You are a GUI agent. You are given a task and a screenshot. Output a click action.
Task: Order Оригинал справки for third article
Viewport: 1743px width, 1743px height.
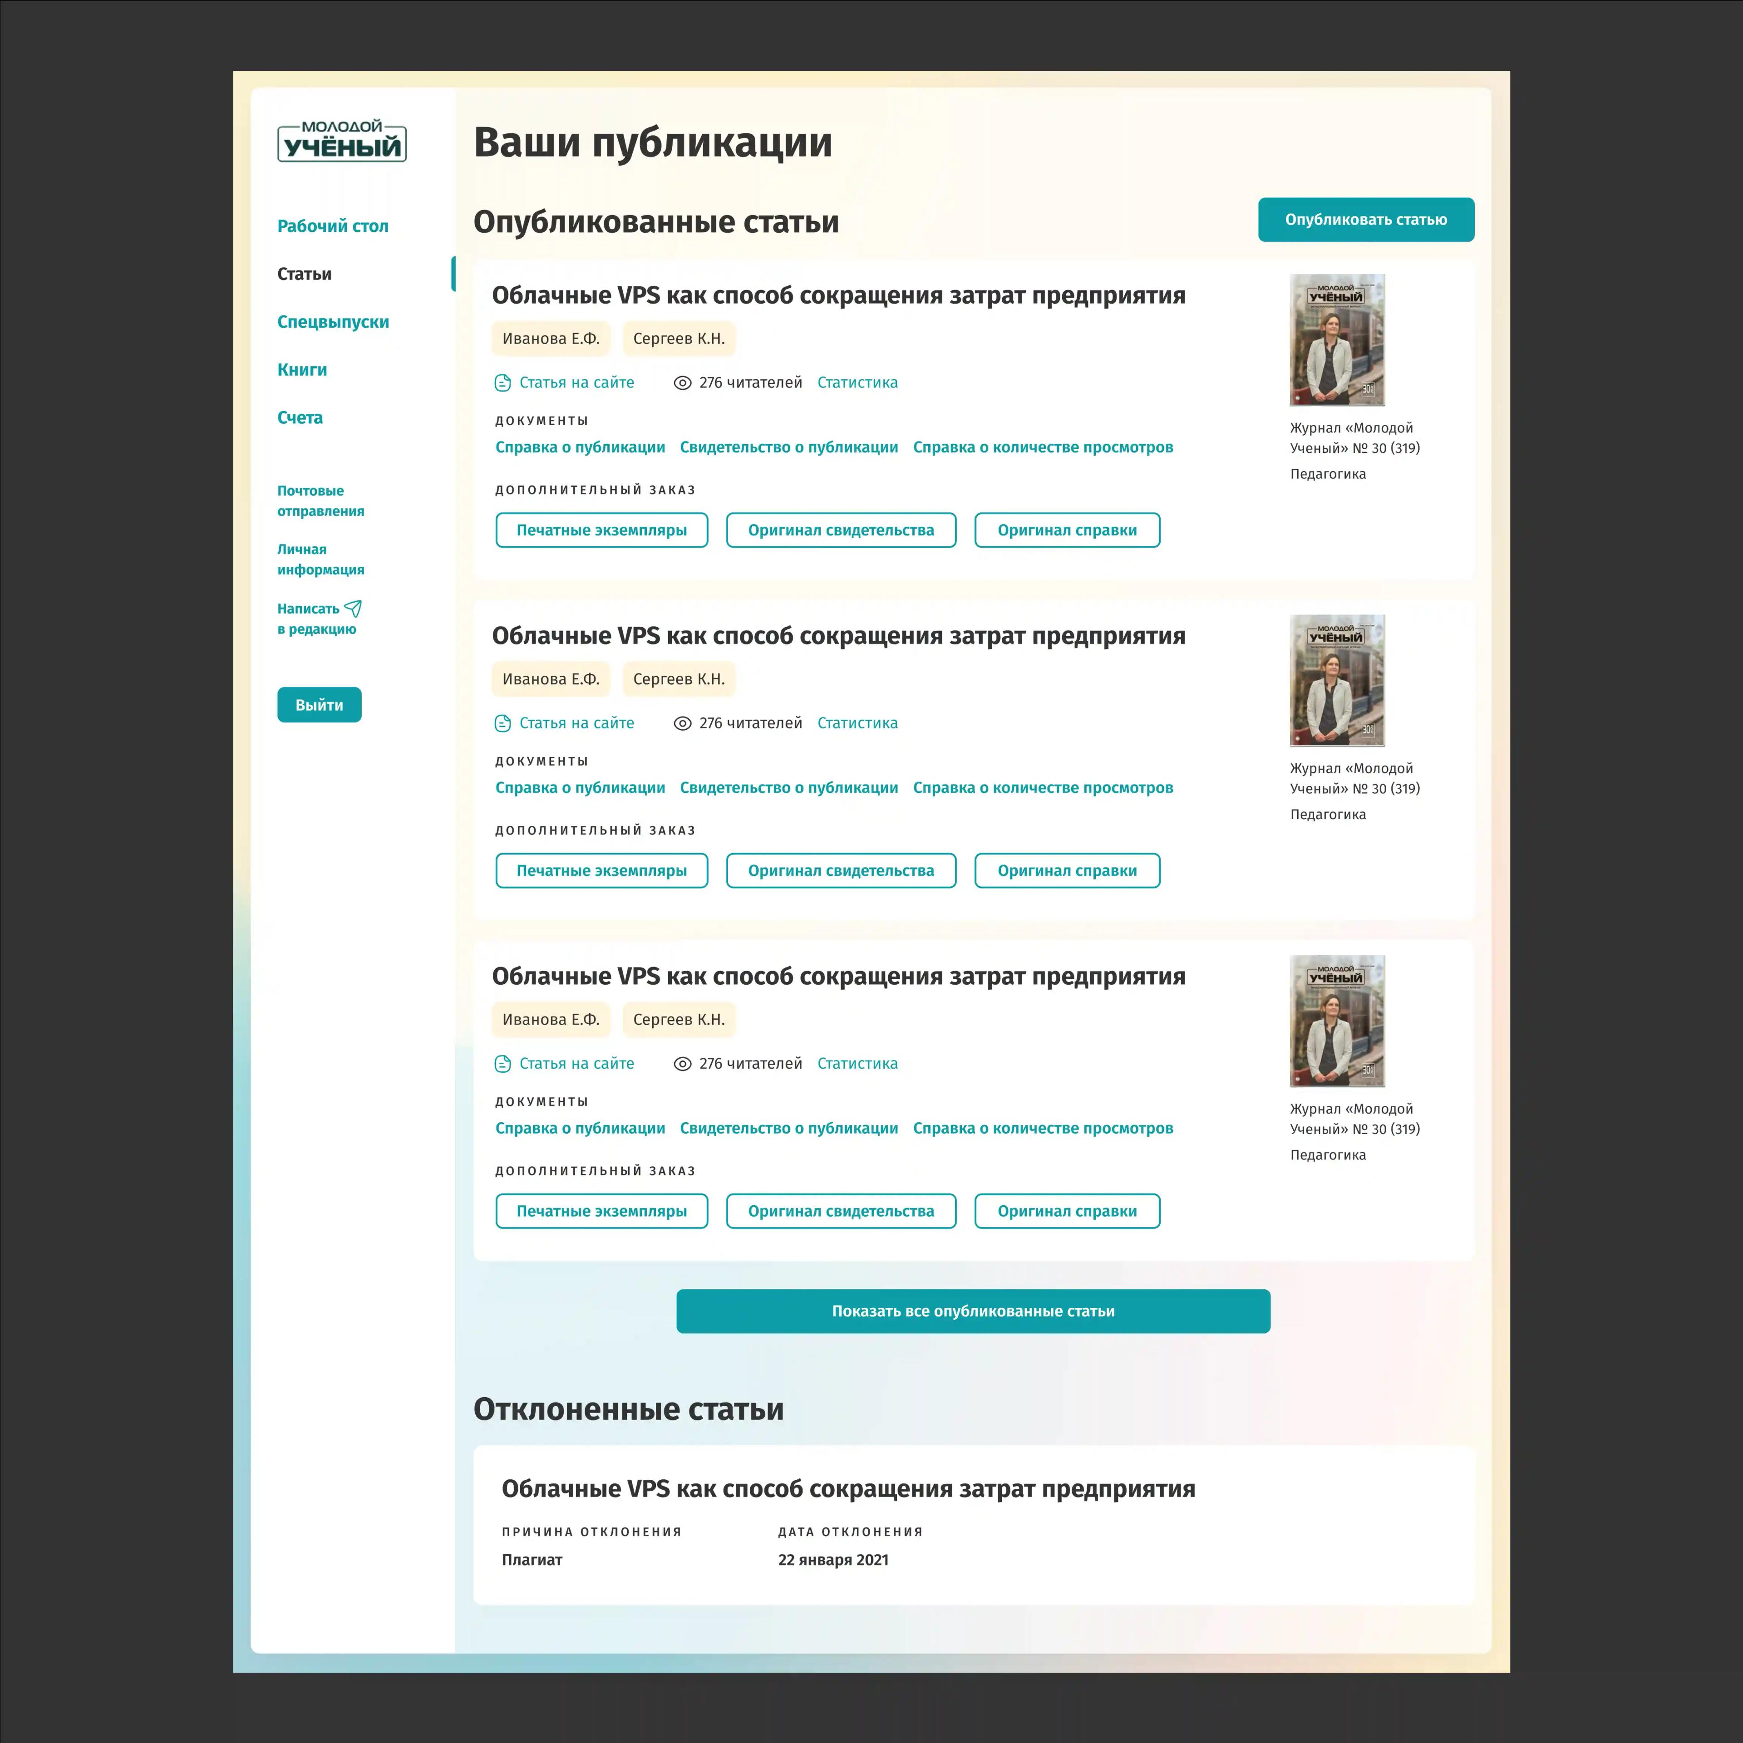click(1067, 1212)
